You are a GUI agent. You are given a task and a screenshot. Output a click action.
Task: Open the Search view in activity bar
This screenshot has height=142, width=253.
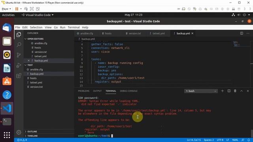click(19, 45)
